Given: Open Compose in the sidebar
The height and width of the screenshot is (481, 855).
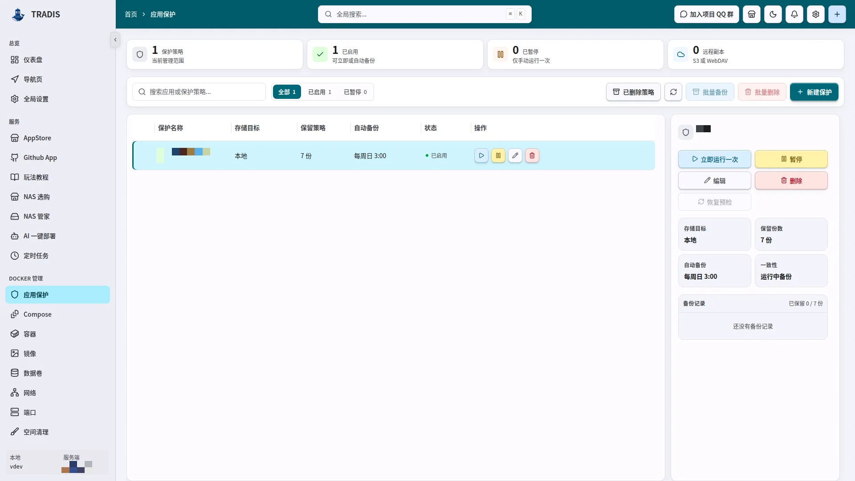Looking at the screenshot, I should click(x=58, y=314).
